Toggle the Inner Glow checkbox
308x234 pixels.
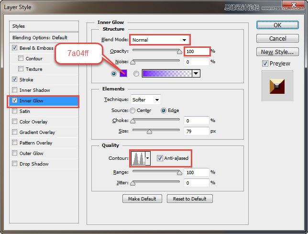point(14,100)
